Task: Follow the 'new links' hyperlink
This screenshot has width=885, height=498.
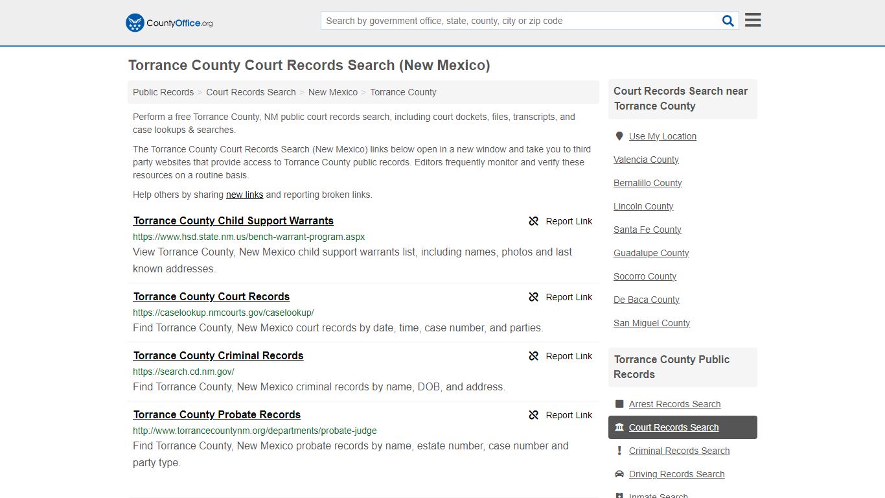Action: coord(244,195)
